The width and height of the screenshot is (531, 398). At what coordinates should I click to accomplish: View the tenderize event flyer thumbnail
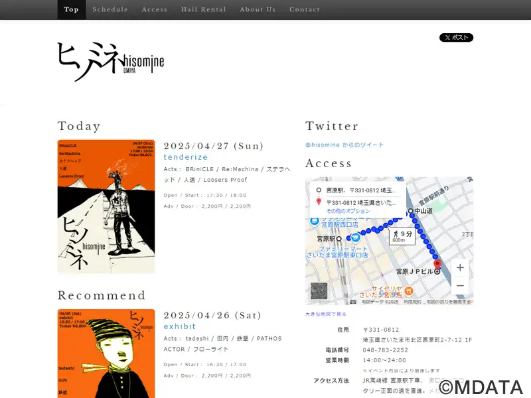[106, 206]
